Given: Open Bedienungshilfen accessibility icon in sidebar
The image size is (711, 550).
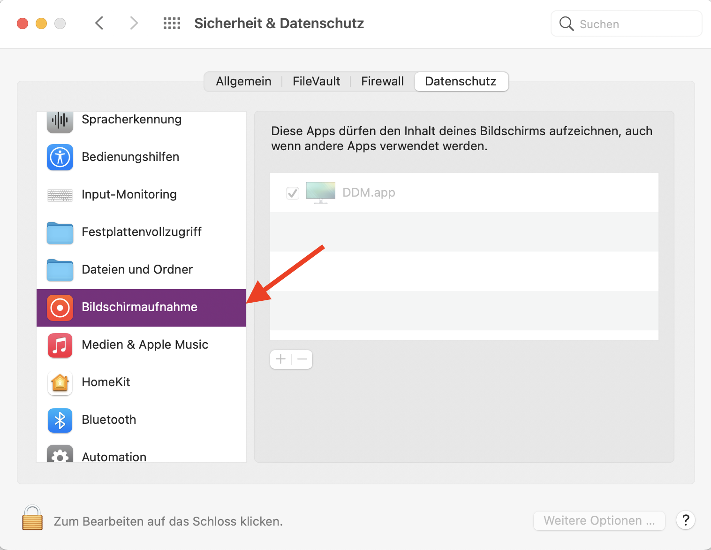Looking at the screenshot, I should coord(60,157).
